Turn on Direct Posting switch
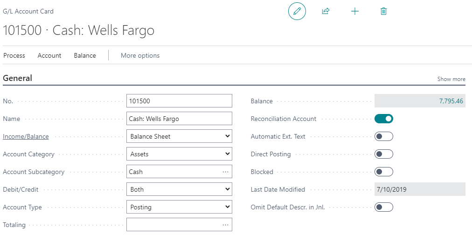This screenshot has height=241, width=472. click(x=383, y=154)
